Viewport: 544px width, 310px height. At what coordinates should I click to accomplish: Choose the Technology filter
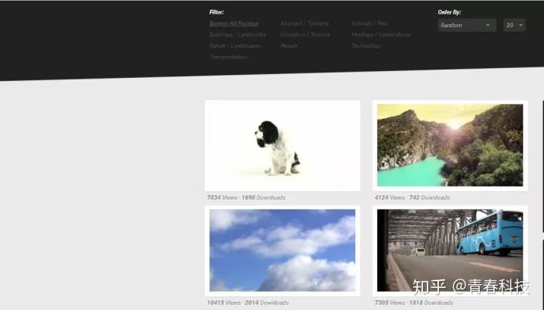(x=366, y=45)
